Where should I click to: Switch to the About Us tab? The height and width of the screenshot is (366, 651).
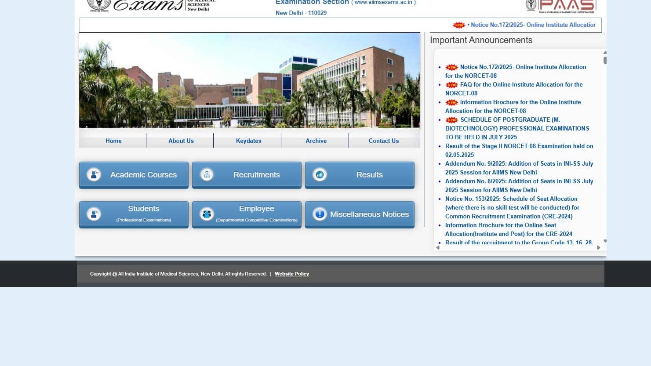point(181,141)
